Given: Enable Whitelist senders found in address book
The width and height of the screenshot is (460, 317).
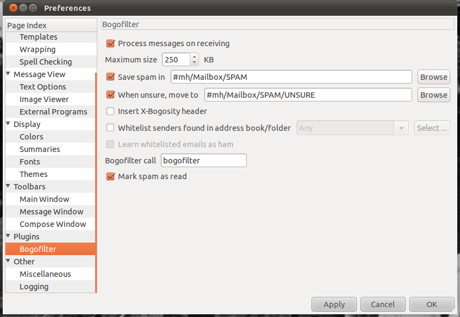Looking at the screenshot, I should click(x=110, y=128).
